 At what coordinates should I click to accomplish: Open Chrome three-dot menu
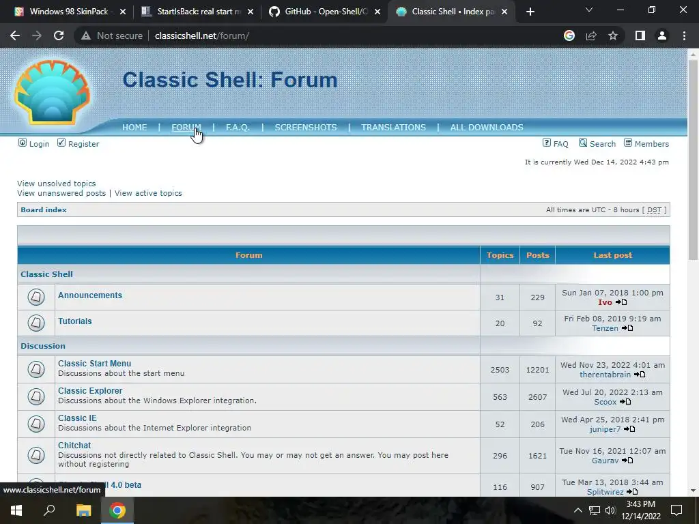tap(684, 35)
